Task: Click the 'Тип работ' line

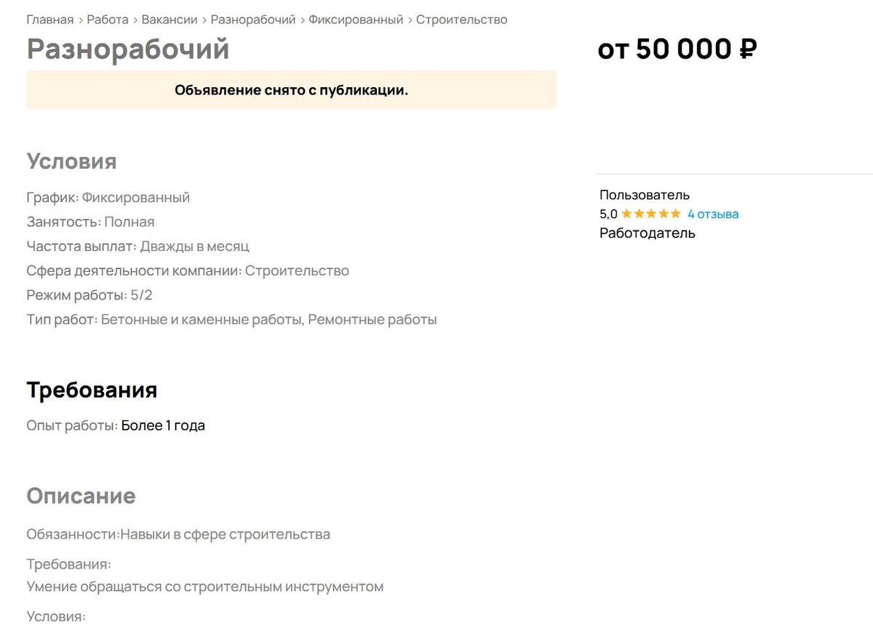Action: pos(231,319)
